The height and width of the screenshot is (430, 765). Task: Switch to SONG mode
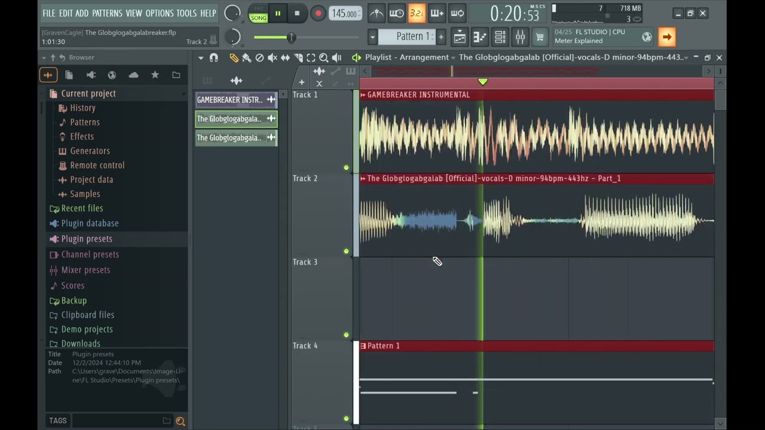pos(259,18)
